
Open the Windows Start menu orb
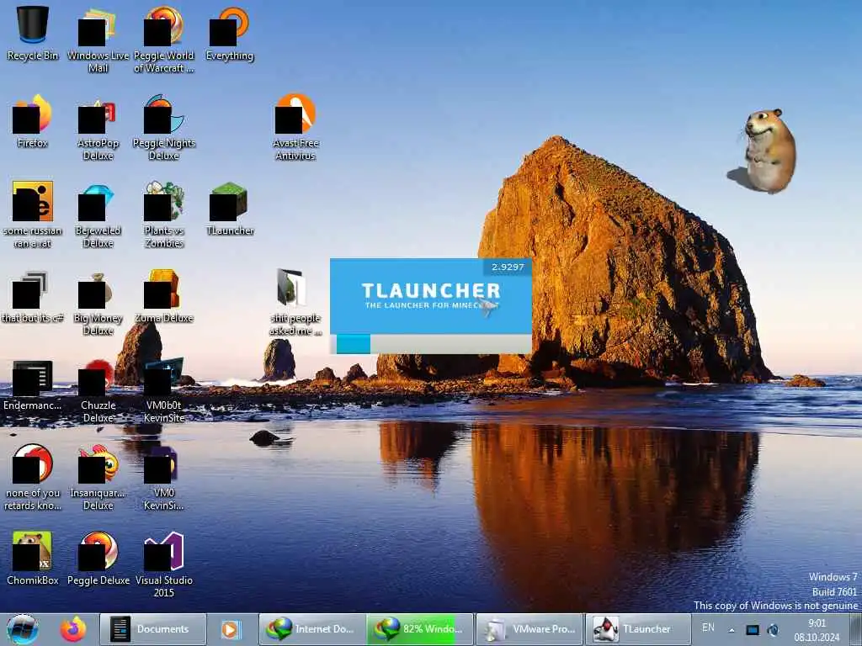click(x=23, y=629)
